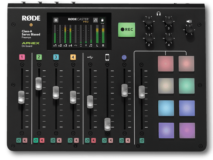
Task: Click headphone volume knob 1
Action: (149, 21)
